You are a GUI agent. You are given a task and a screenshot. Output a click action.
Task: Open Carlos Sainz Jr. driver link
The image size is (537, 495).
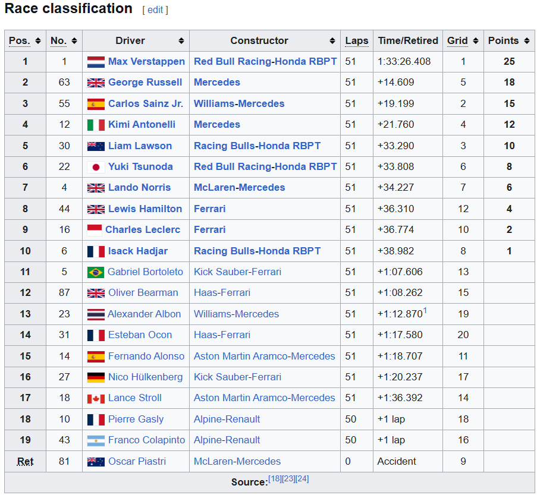146,104
